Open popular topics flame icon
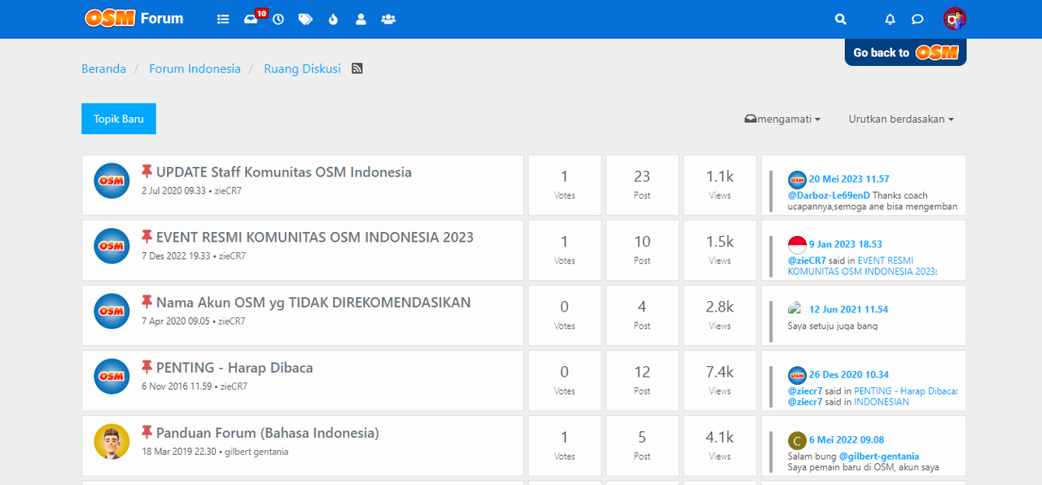The image size is (1042, 485). [x=333, y=19]
